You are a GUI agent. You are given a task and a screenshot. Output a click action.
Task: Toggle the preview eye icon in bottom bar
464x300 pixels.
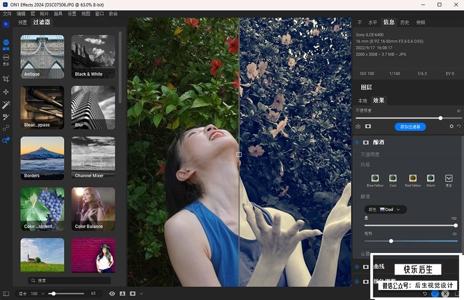[112, 294]
